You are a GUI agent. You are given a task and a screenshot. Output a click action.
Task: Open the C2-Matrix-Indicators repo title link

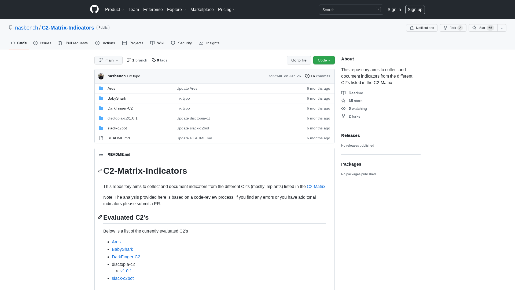(x=68, y=28)
